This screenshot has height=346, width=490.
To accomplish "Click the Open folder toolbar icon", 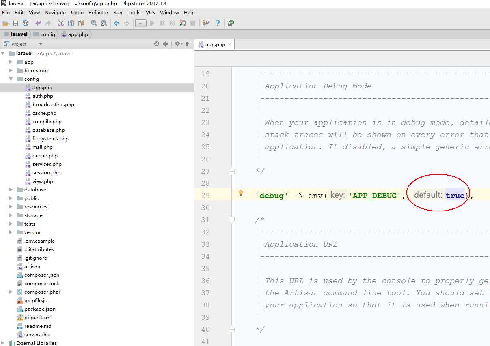I will [5, 24].
